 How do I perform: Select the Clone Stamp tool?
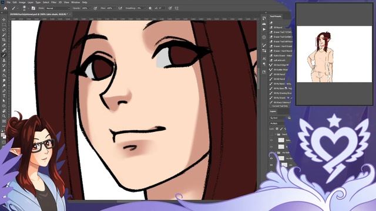(4, 60)
